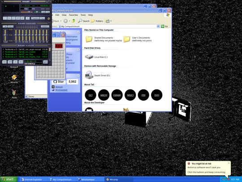Click the [GRAM] circle link
The image size is (242, 182).
tap(117, 95)
